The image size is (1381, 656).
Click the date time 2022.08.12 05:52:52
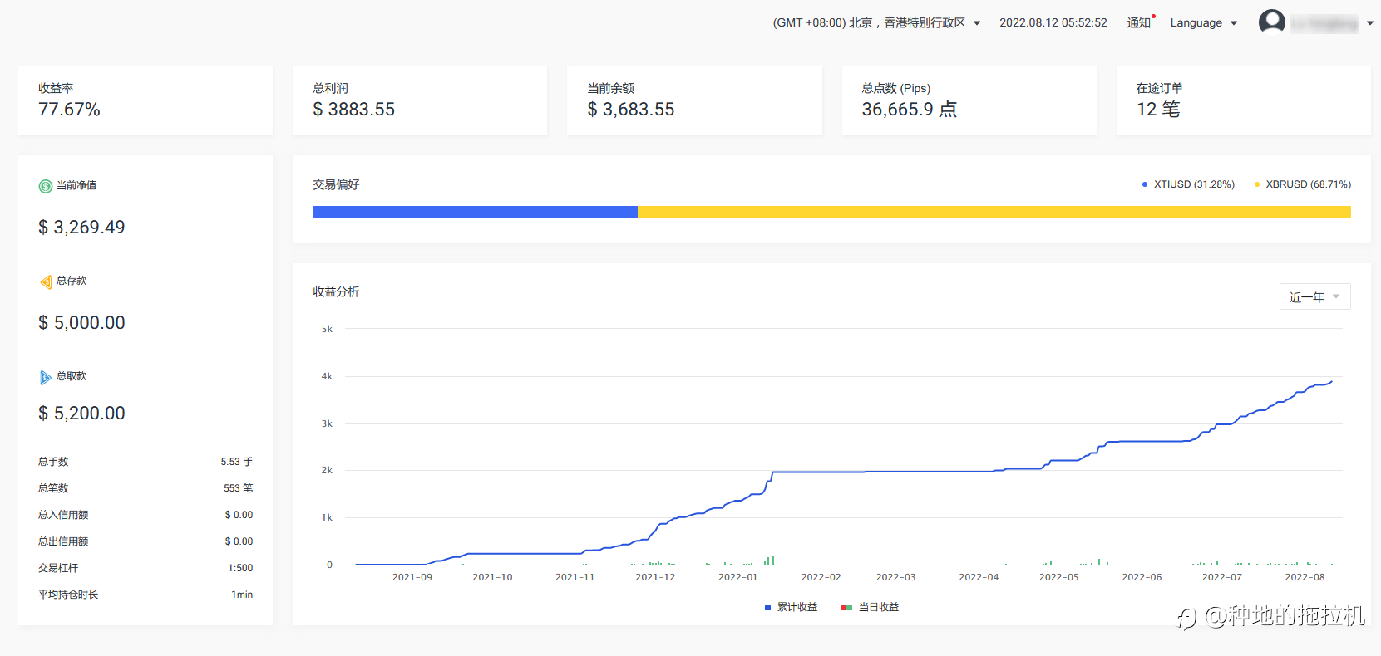[1053, 22]
